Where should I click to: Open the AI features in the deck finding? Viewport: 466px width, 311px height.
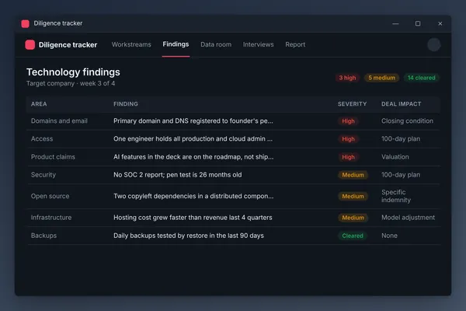193,157
